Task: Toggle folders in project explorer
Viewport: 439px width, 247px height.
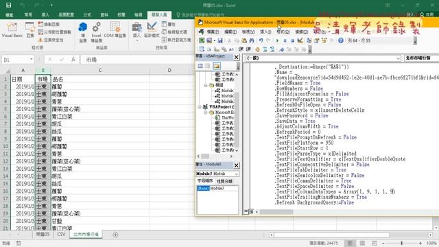Action: 217,66
